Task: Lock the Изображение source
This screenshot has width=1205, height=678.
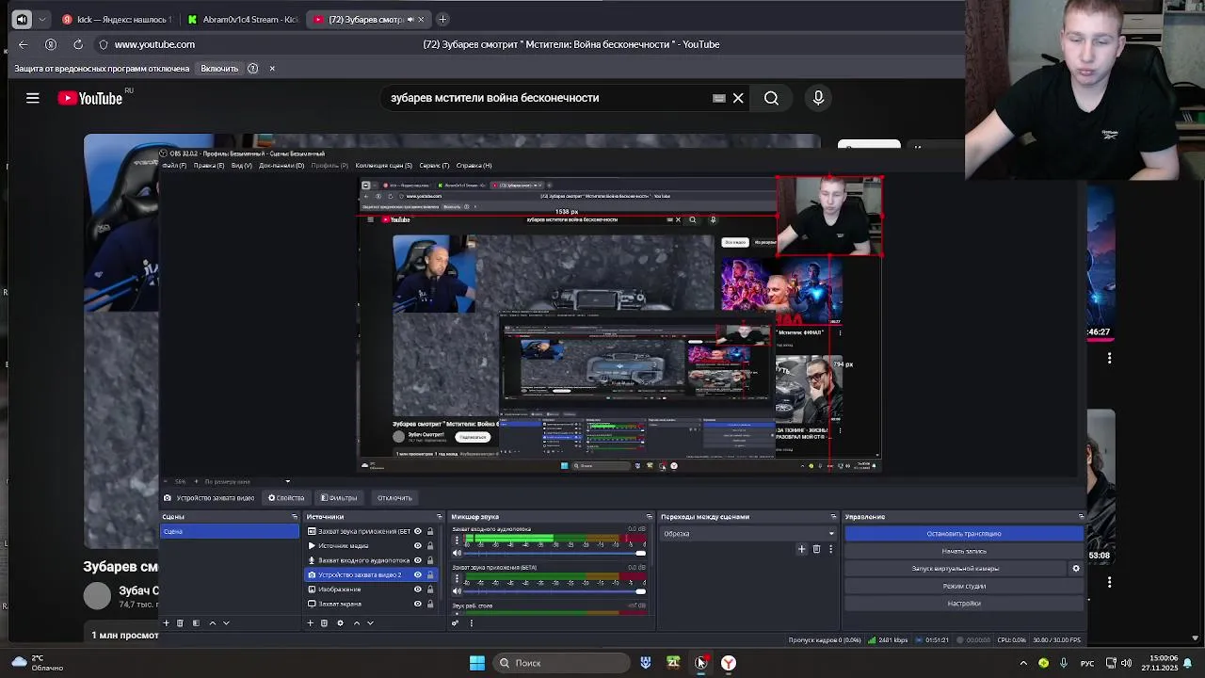Action: tap(430, 589)
